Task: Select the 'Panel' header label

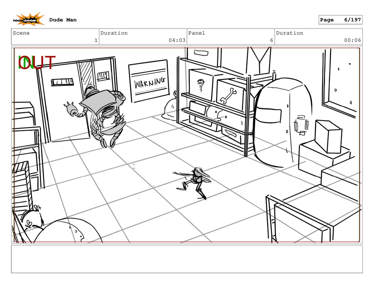Action: [x=196, y=33]
